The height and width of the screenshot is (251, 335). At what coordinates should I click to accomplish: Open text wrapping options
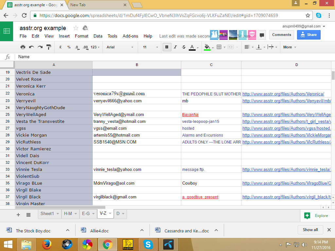273,47
